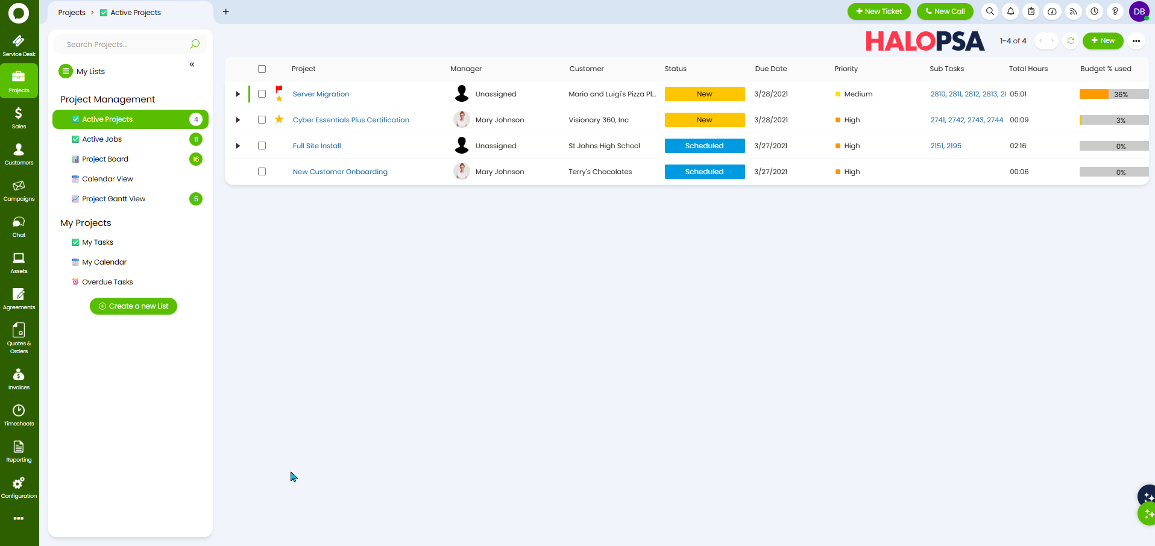Collapse the sidebar with double chevron
Image resolution: width=1155 pixels, height=546 pixels.
pyautogui.click(x=192, y=64)
